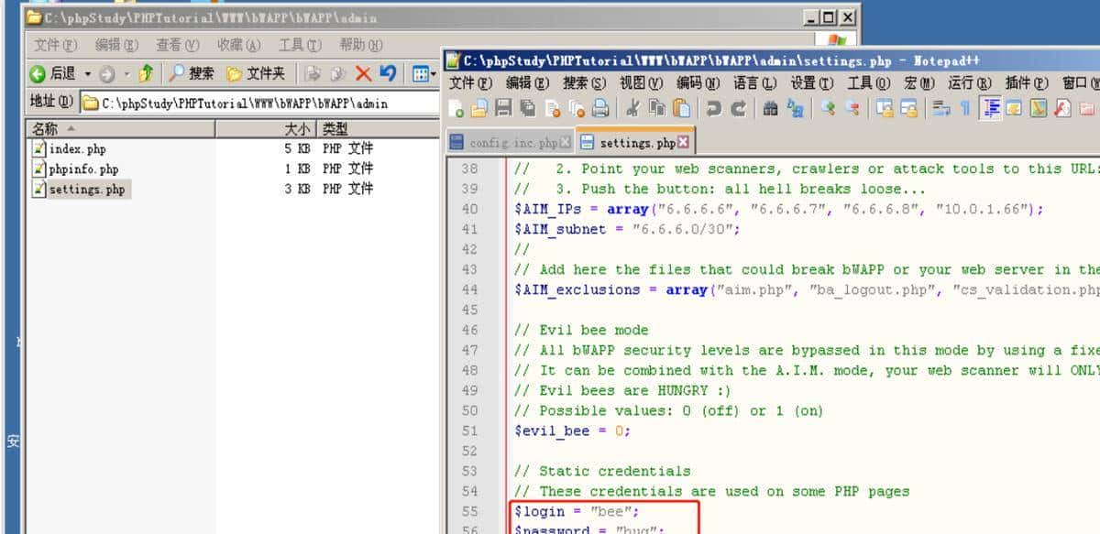This screenshot has width=1100, height=534.
Task: Click the 文件夹 button in Explorer toolbar
Action: click(257, 74)
